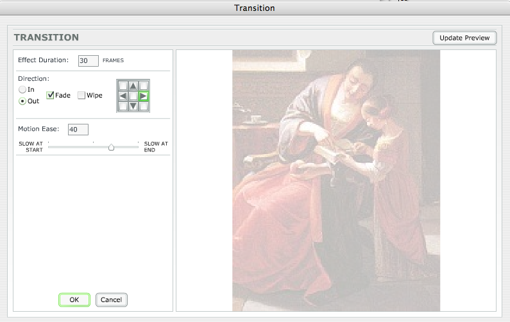Dismiss dialog with Cancel button
The image size is (510, 322).
click(111, 300)
